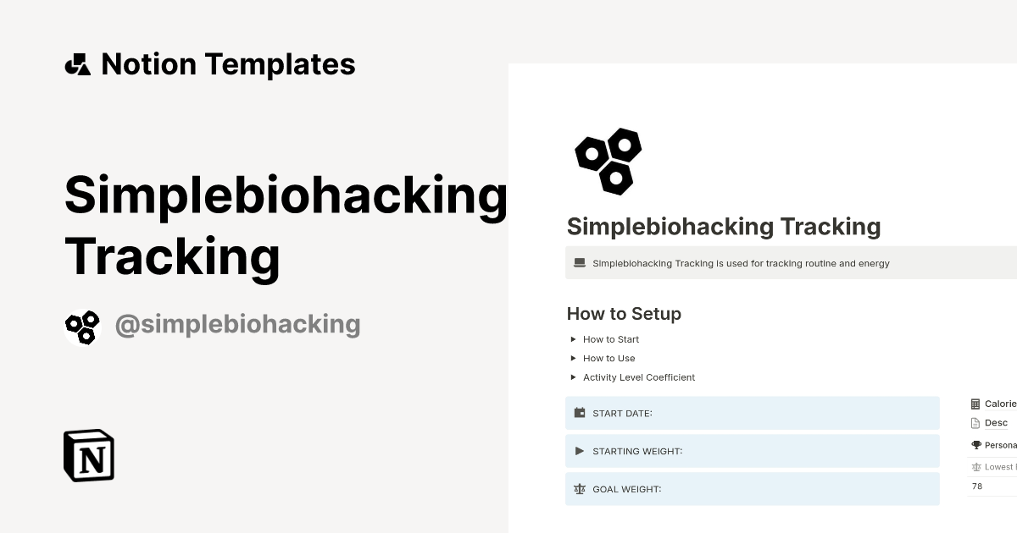Click the trophy icon next to Personal property
1017x533 pixels.
click(975, 445)
